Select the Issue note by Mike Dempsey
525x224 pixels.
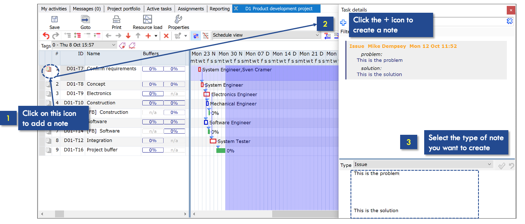[x=426, y=60]
